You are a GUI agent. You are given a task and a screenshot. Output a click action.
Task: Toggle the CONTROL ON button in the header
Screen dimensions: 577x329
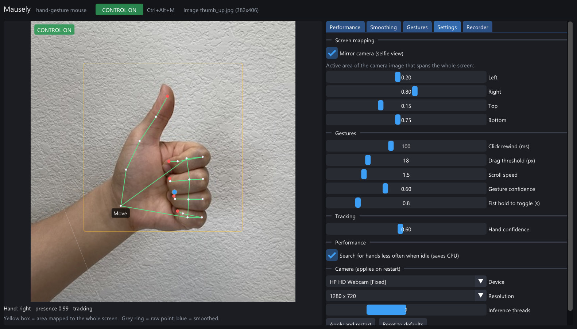tap(119, 10)
